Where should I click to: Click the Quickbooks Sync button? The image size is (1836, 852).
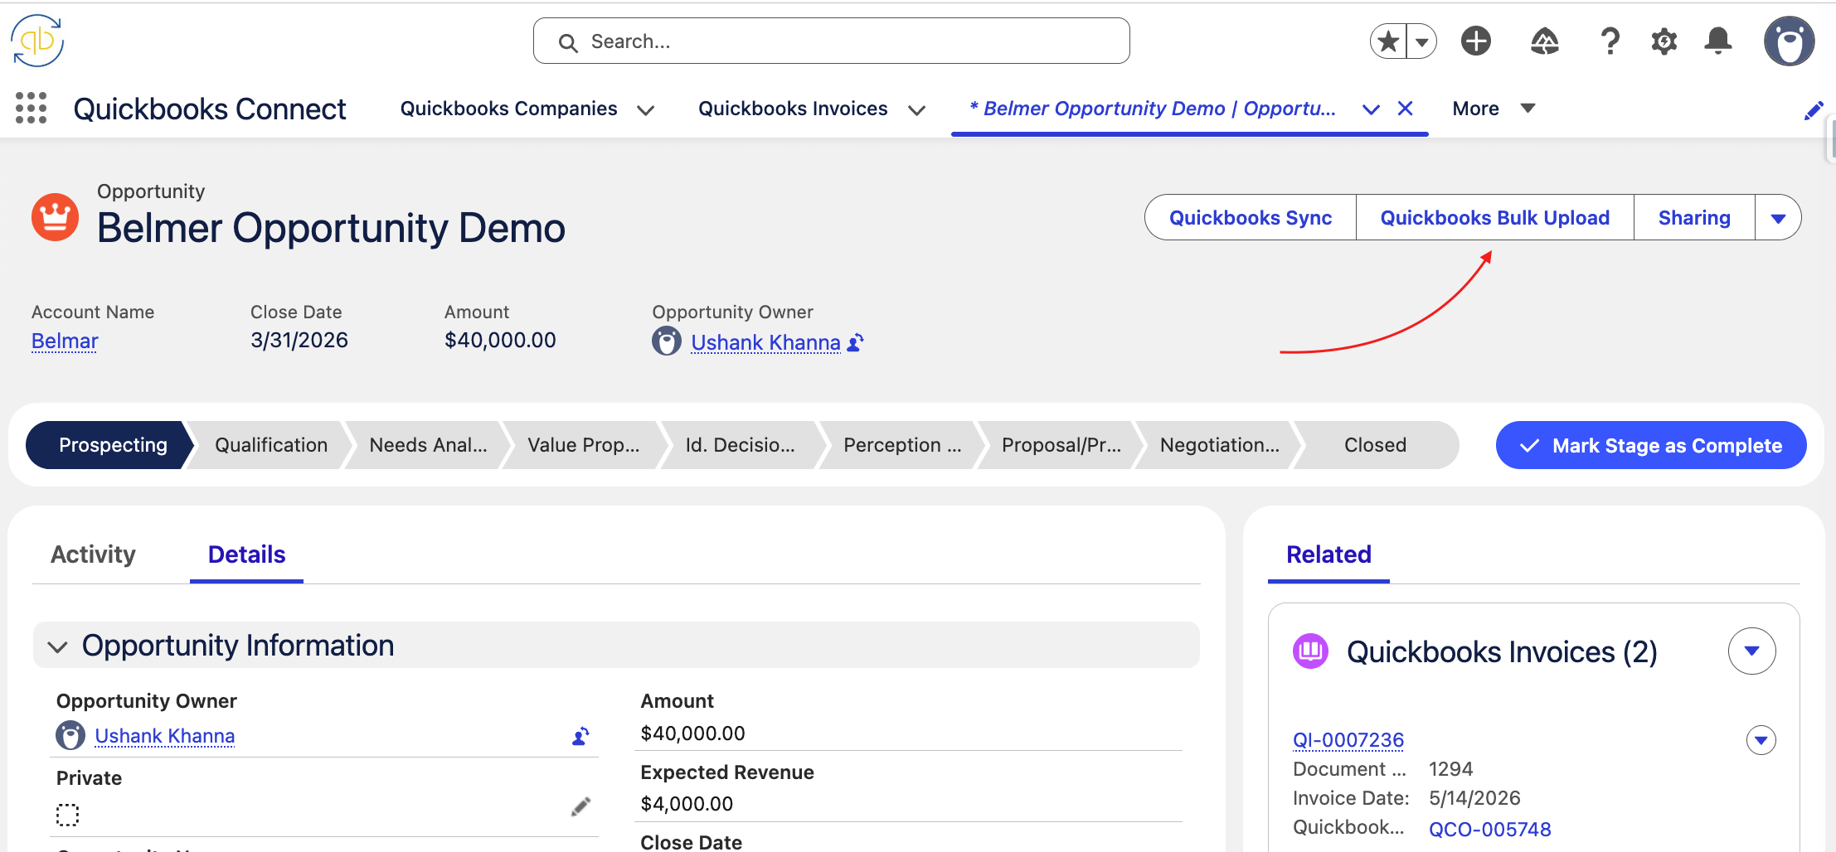click(x=1251, y=218)
